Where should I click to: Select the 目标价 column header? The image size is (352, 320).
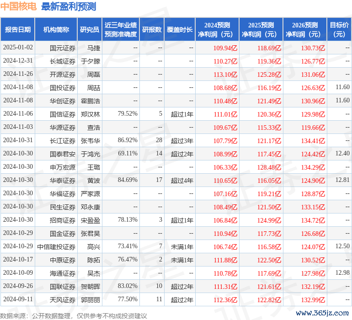(339, 29)
